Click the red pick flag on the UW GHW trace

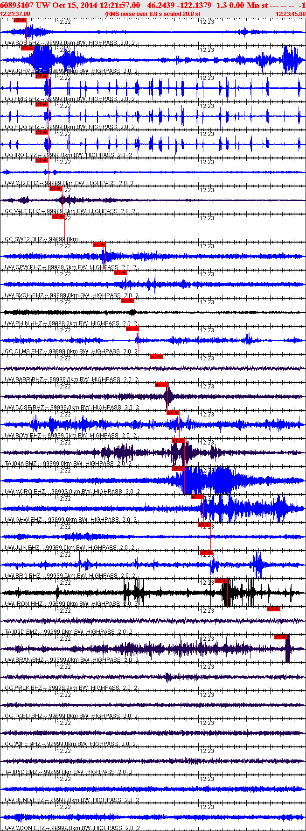click(x=198, y=497)
